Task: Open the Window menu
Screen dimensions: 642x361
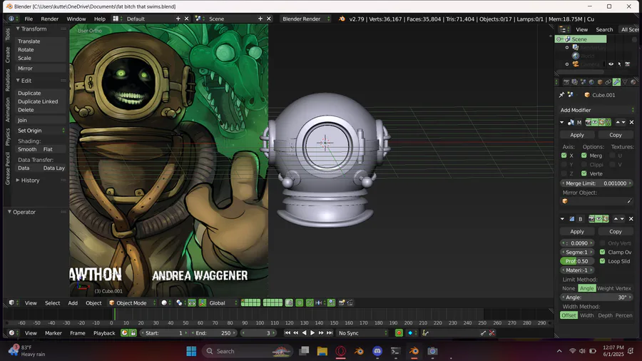Action: coord(76,19)
